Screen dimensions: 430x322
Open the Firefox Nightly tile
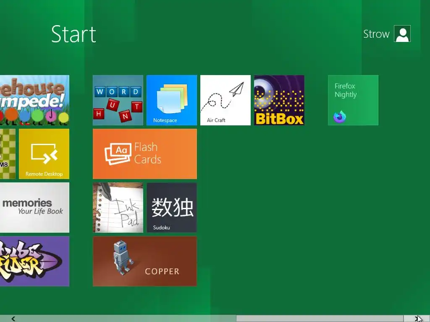pyautogui.click(x=353, y=100)
